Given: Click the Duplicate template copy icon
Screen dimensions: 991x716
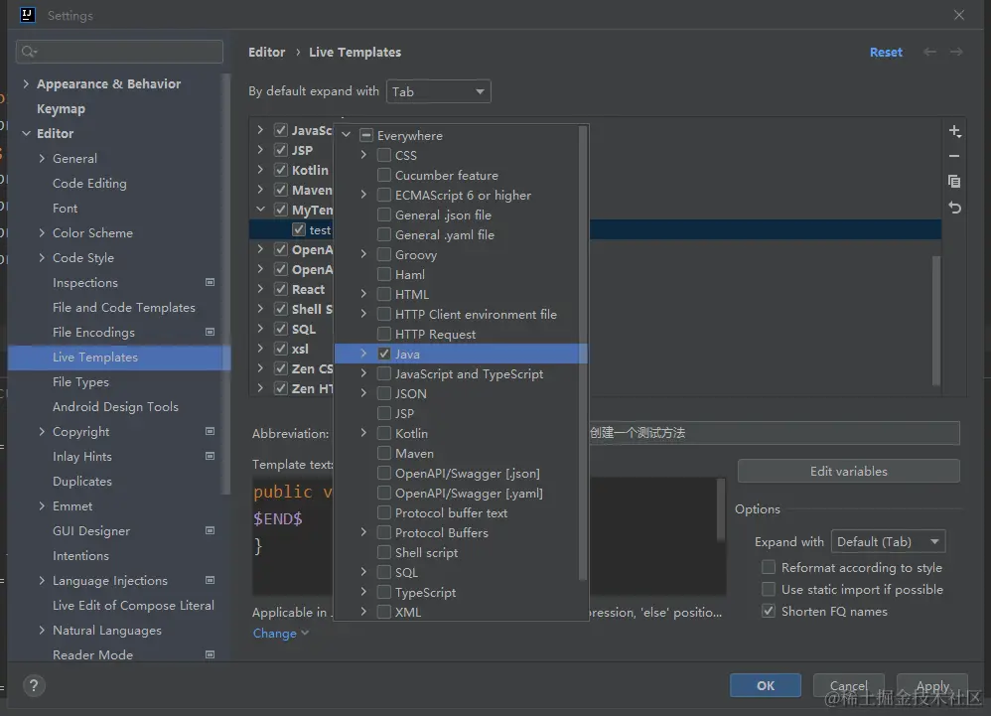Looking at the screenshot, I should (954, 182).
